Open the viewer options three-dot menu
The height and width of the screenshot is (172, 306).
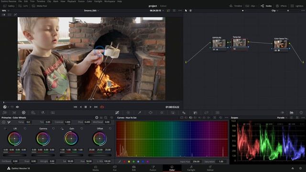[x=180, y=11]
